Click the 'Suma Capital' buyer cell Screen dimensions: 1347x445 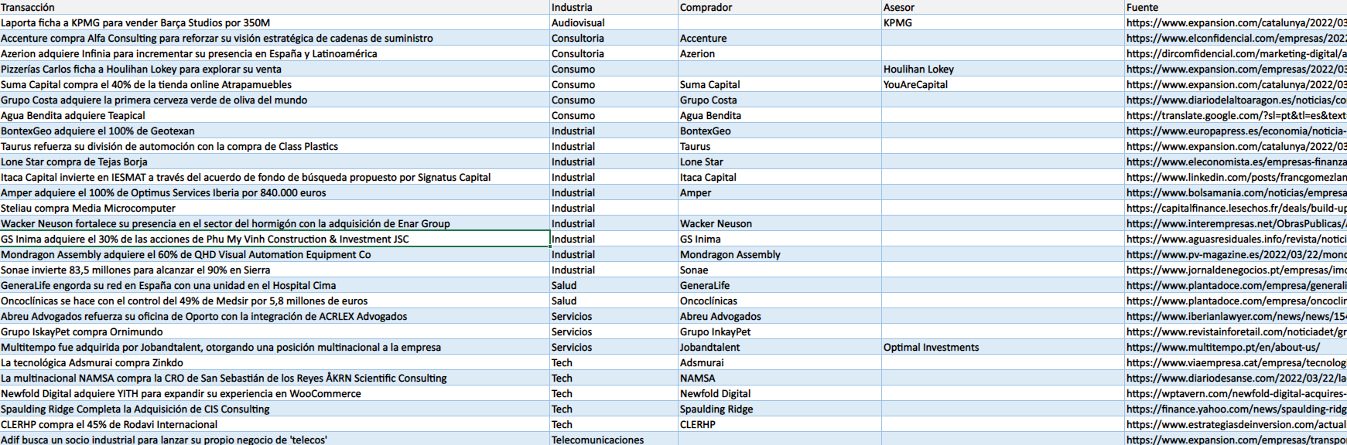pyautogui.click(x=779, y=84)
